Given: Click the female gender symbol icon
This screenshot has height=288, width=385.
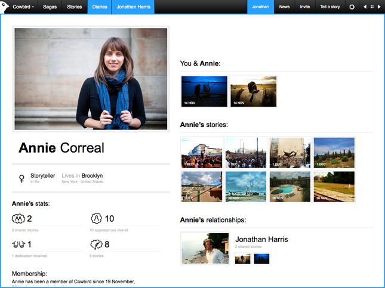Looking at the screenshot, I should coord(22,178).
